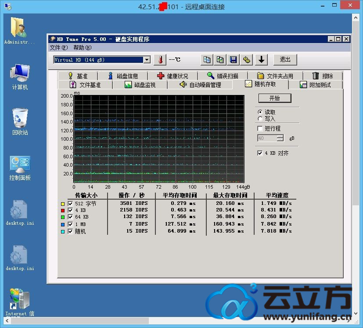Switch to the 磁盘信息 tab
This screenshot has width=363, height=328.
click(123, 76)
